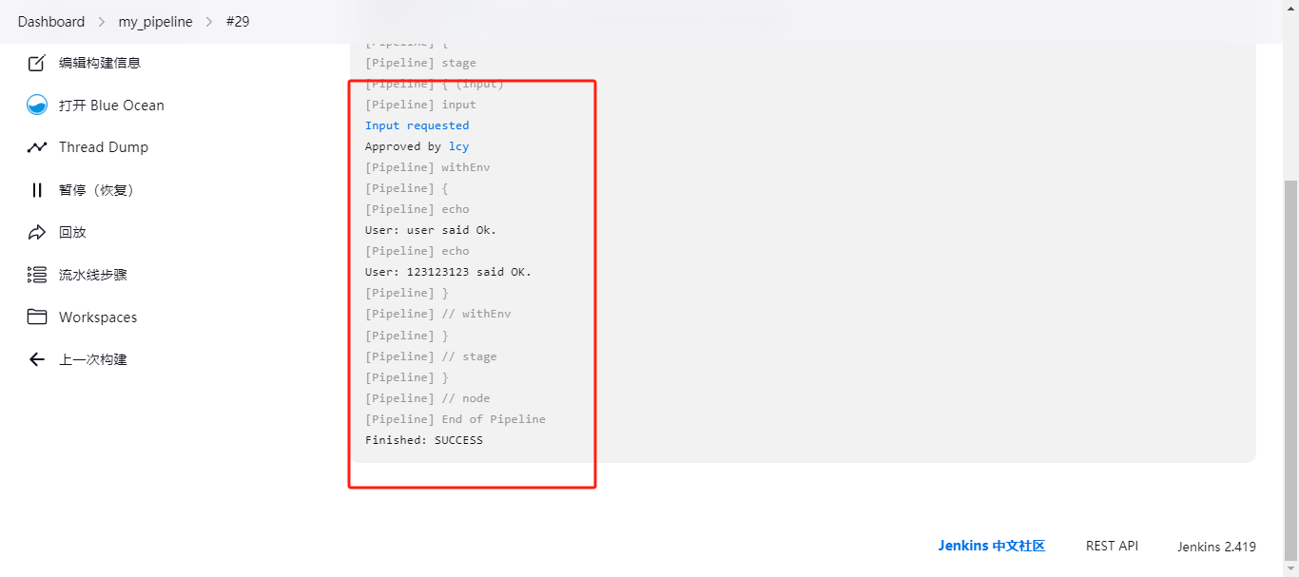Open the REST API link
The image size is (1299, 577).
pos(1112,546)
